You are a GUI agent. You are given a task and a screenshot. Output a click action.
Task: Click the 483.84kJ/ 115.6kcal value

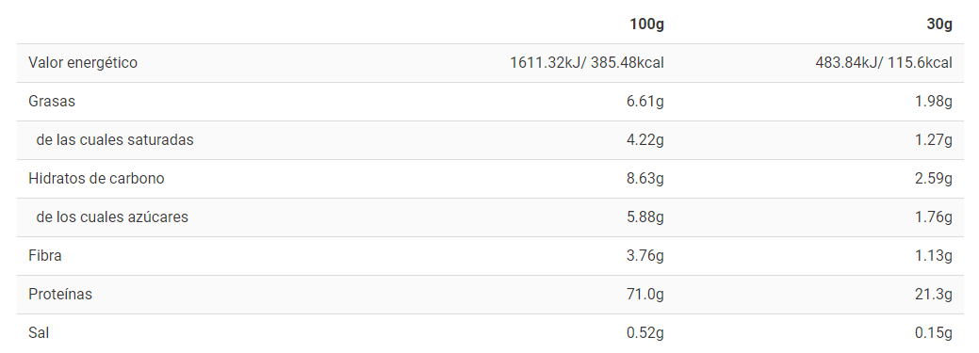click(884, 63)
